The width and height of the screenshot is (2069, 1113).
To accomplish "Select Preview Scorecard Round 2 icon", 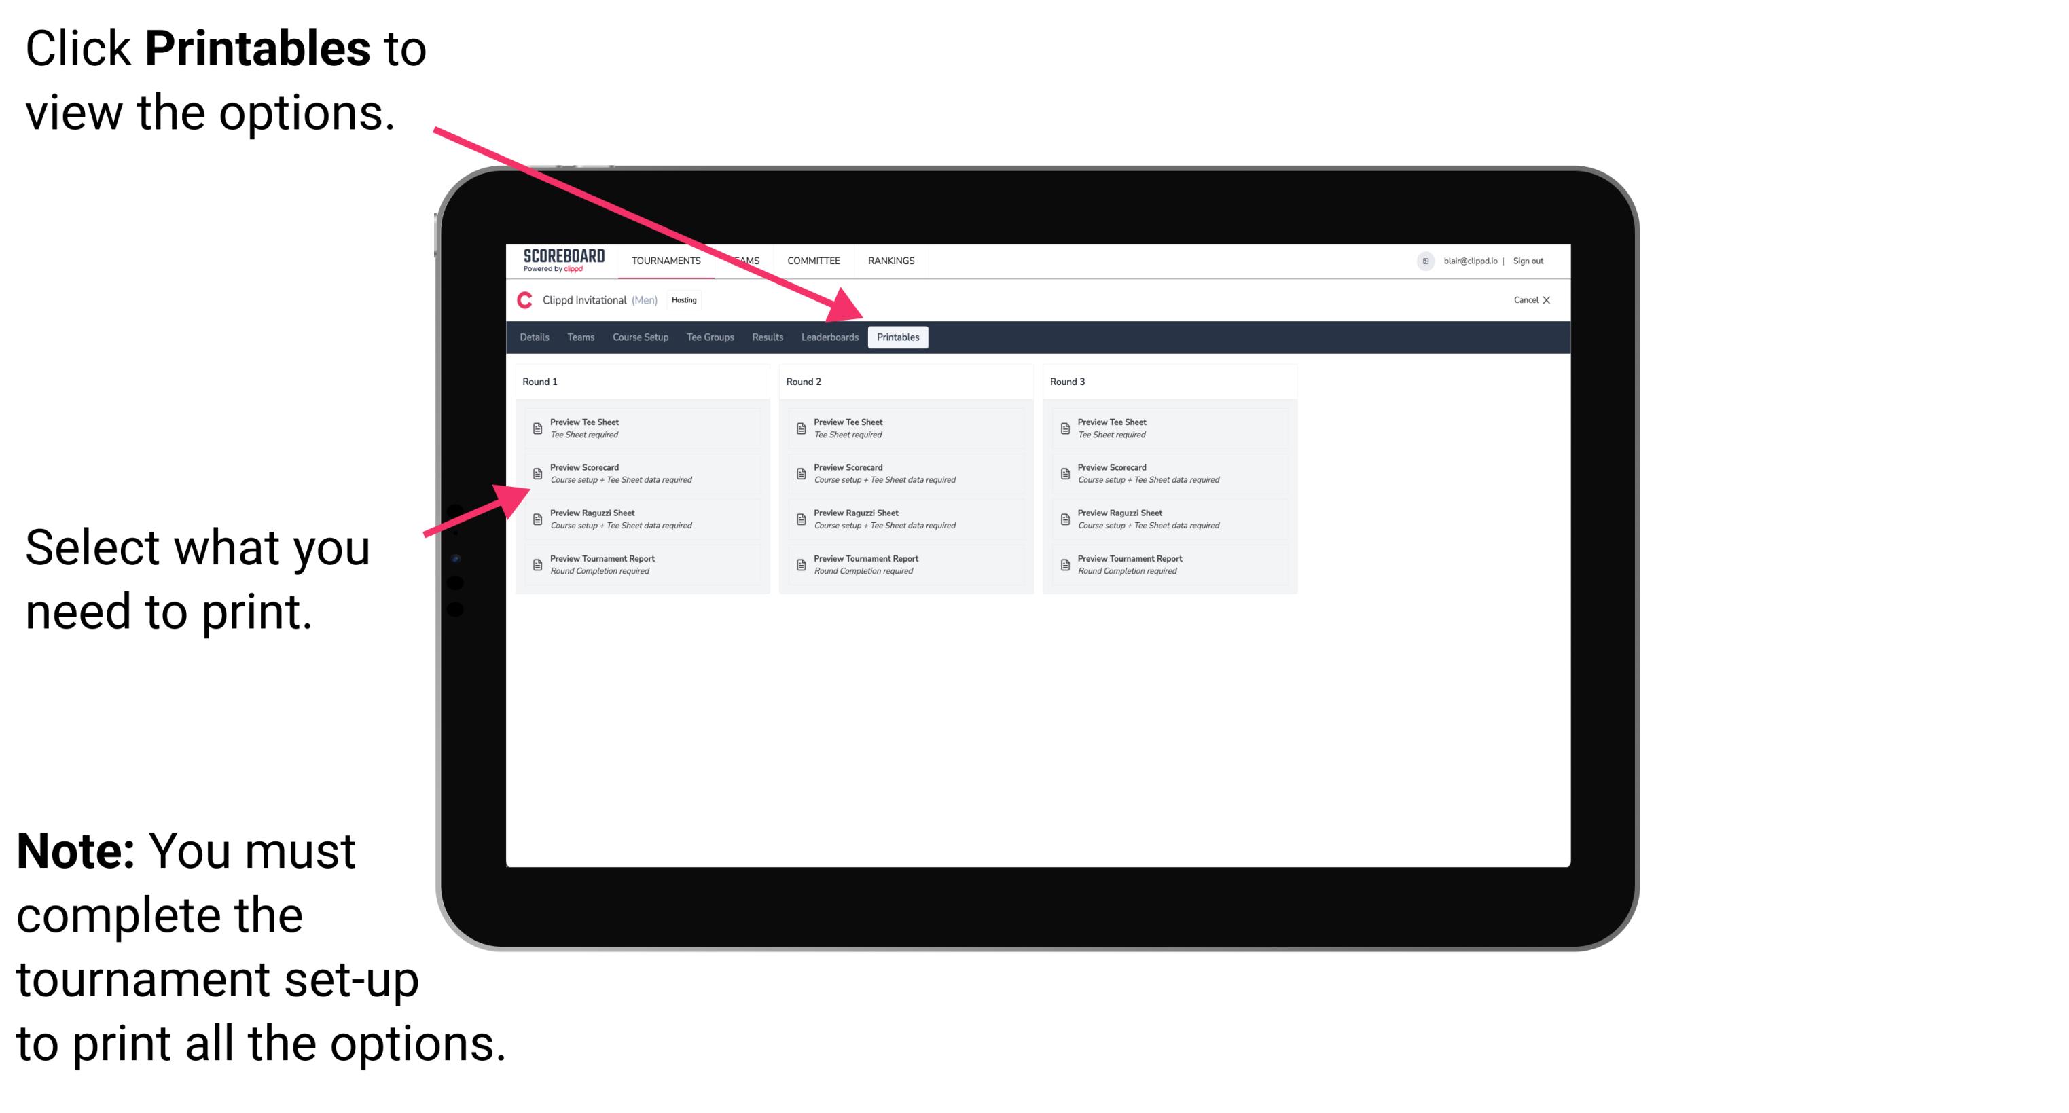I will (801, 473).
